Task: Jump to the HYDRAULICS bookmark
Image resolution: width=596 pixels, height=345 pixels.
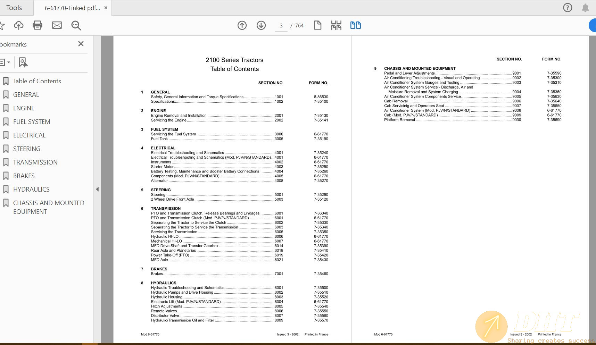Action: click(31, 190)
